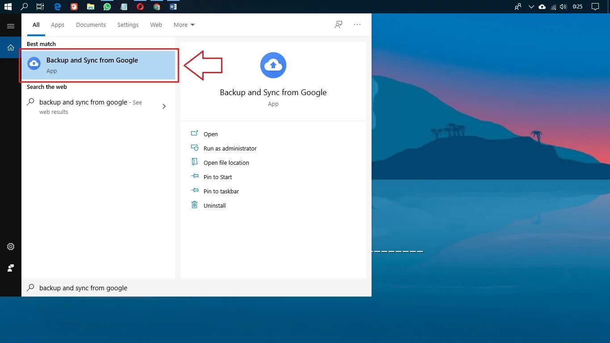Click the Home icon in search sidebar
This screenshot has width=610, height=343.
click(x=11, y=47)
